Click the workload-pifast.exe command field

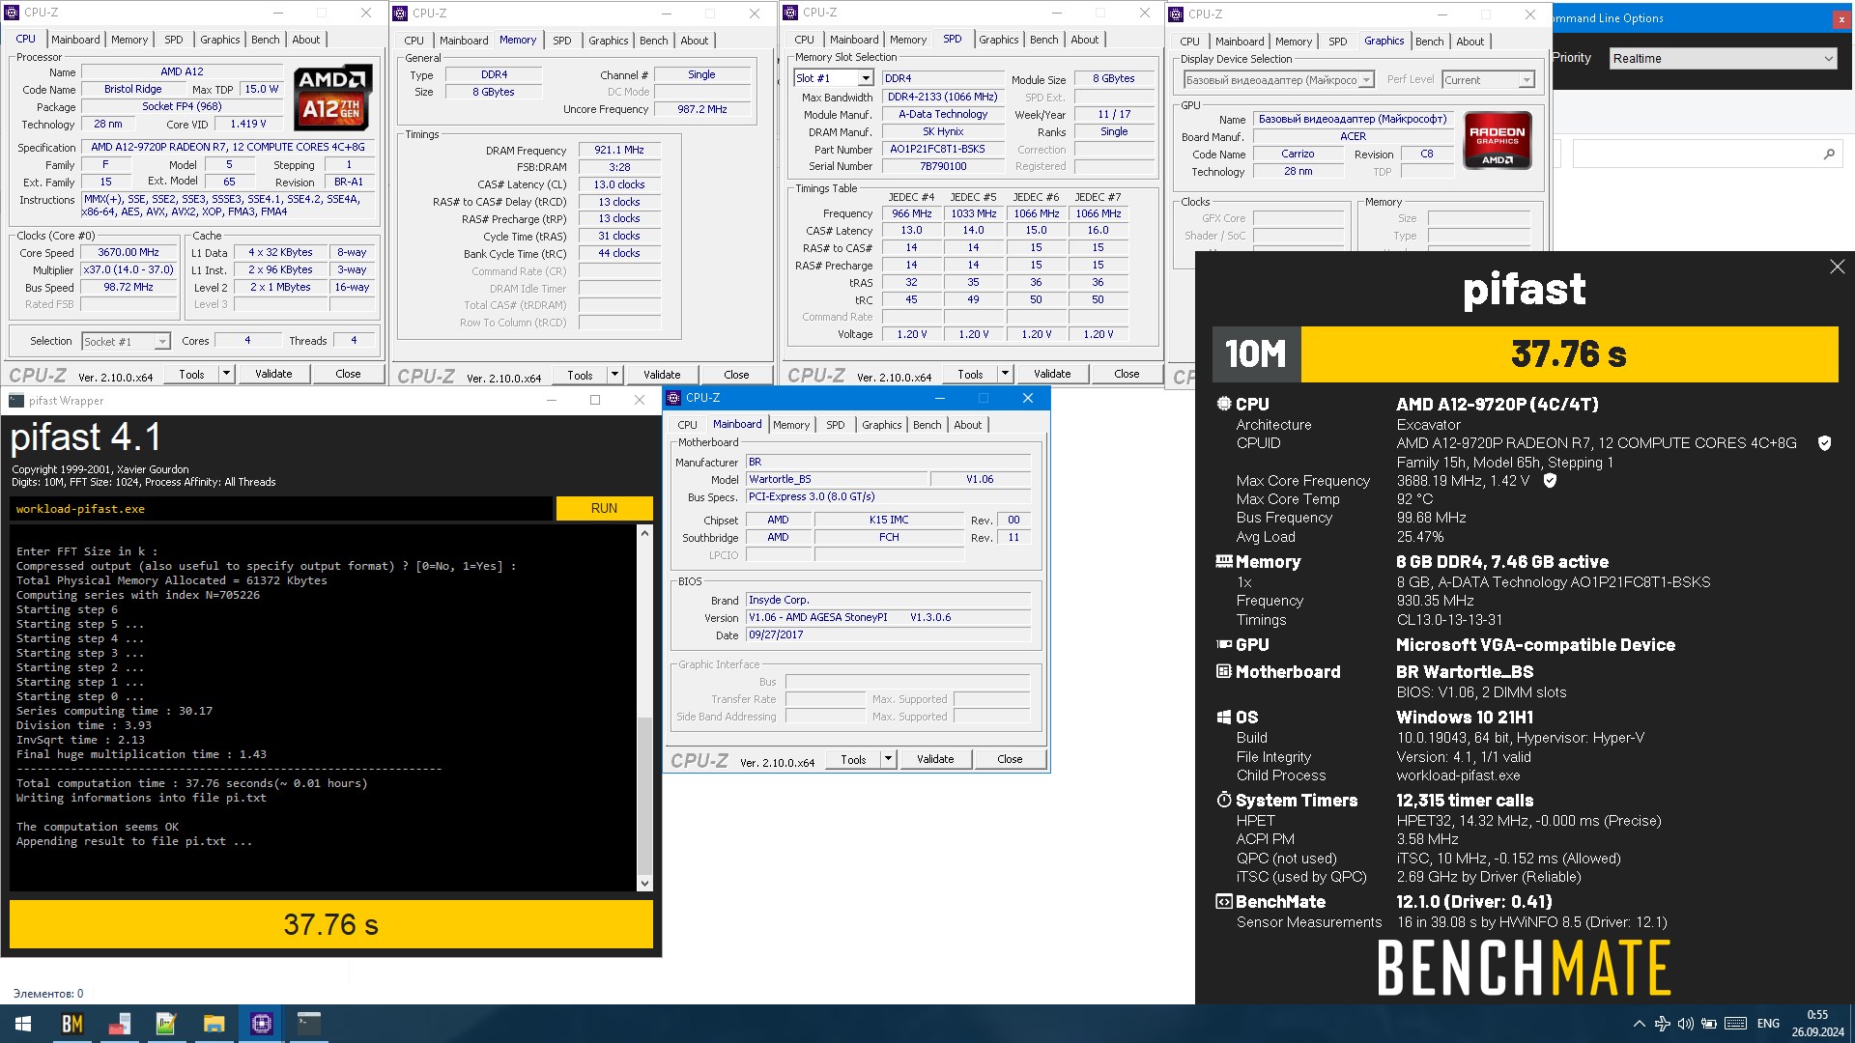[x=281, y=509]
